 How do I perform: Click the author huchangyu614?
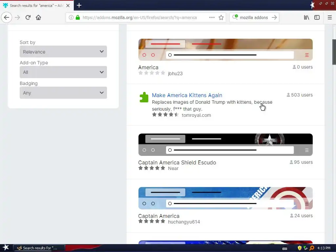pos(184,222)
